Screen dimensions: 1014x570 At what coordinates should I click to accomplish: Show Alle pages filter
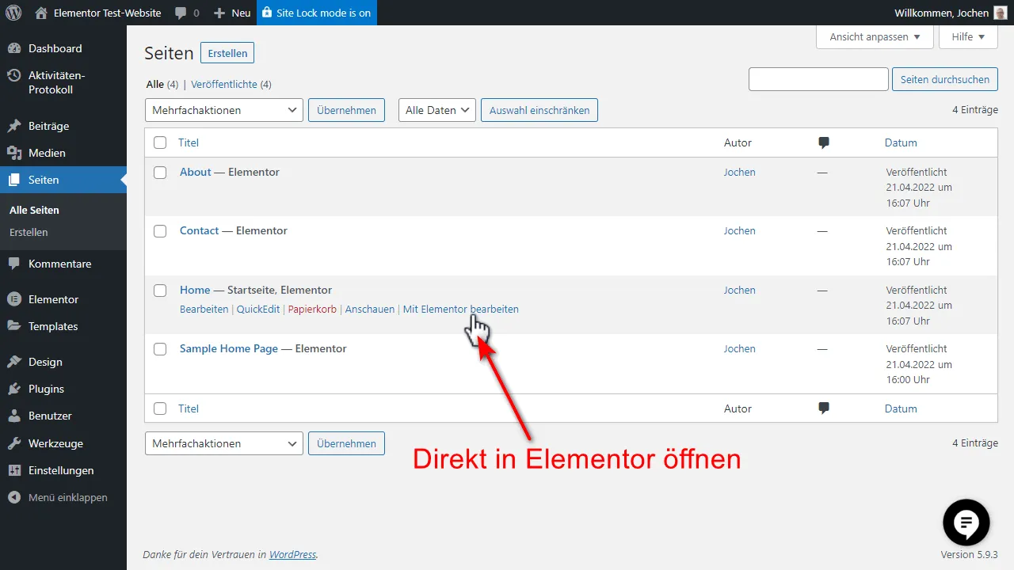[155, 84]
